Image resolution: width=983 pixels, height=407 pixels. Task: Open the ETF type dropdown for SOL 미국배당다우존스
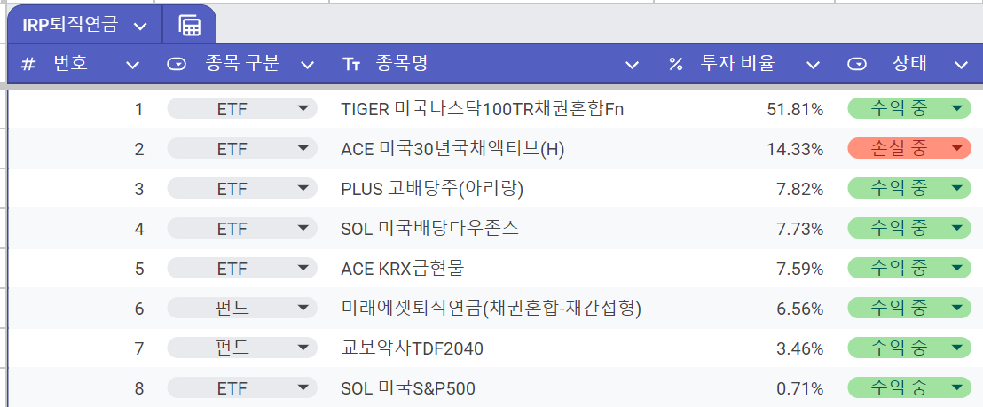tap(242, 229)
